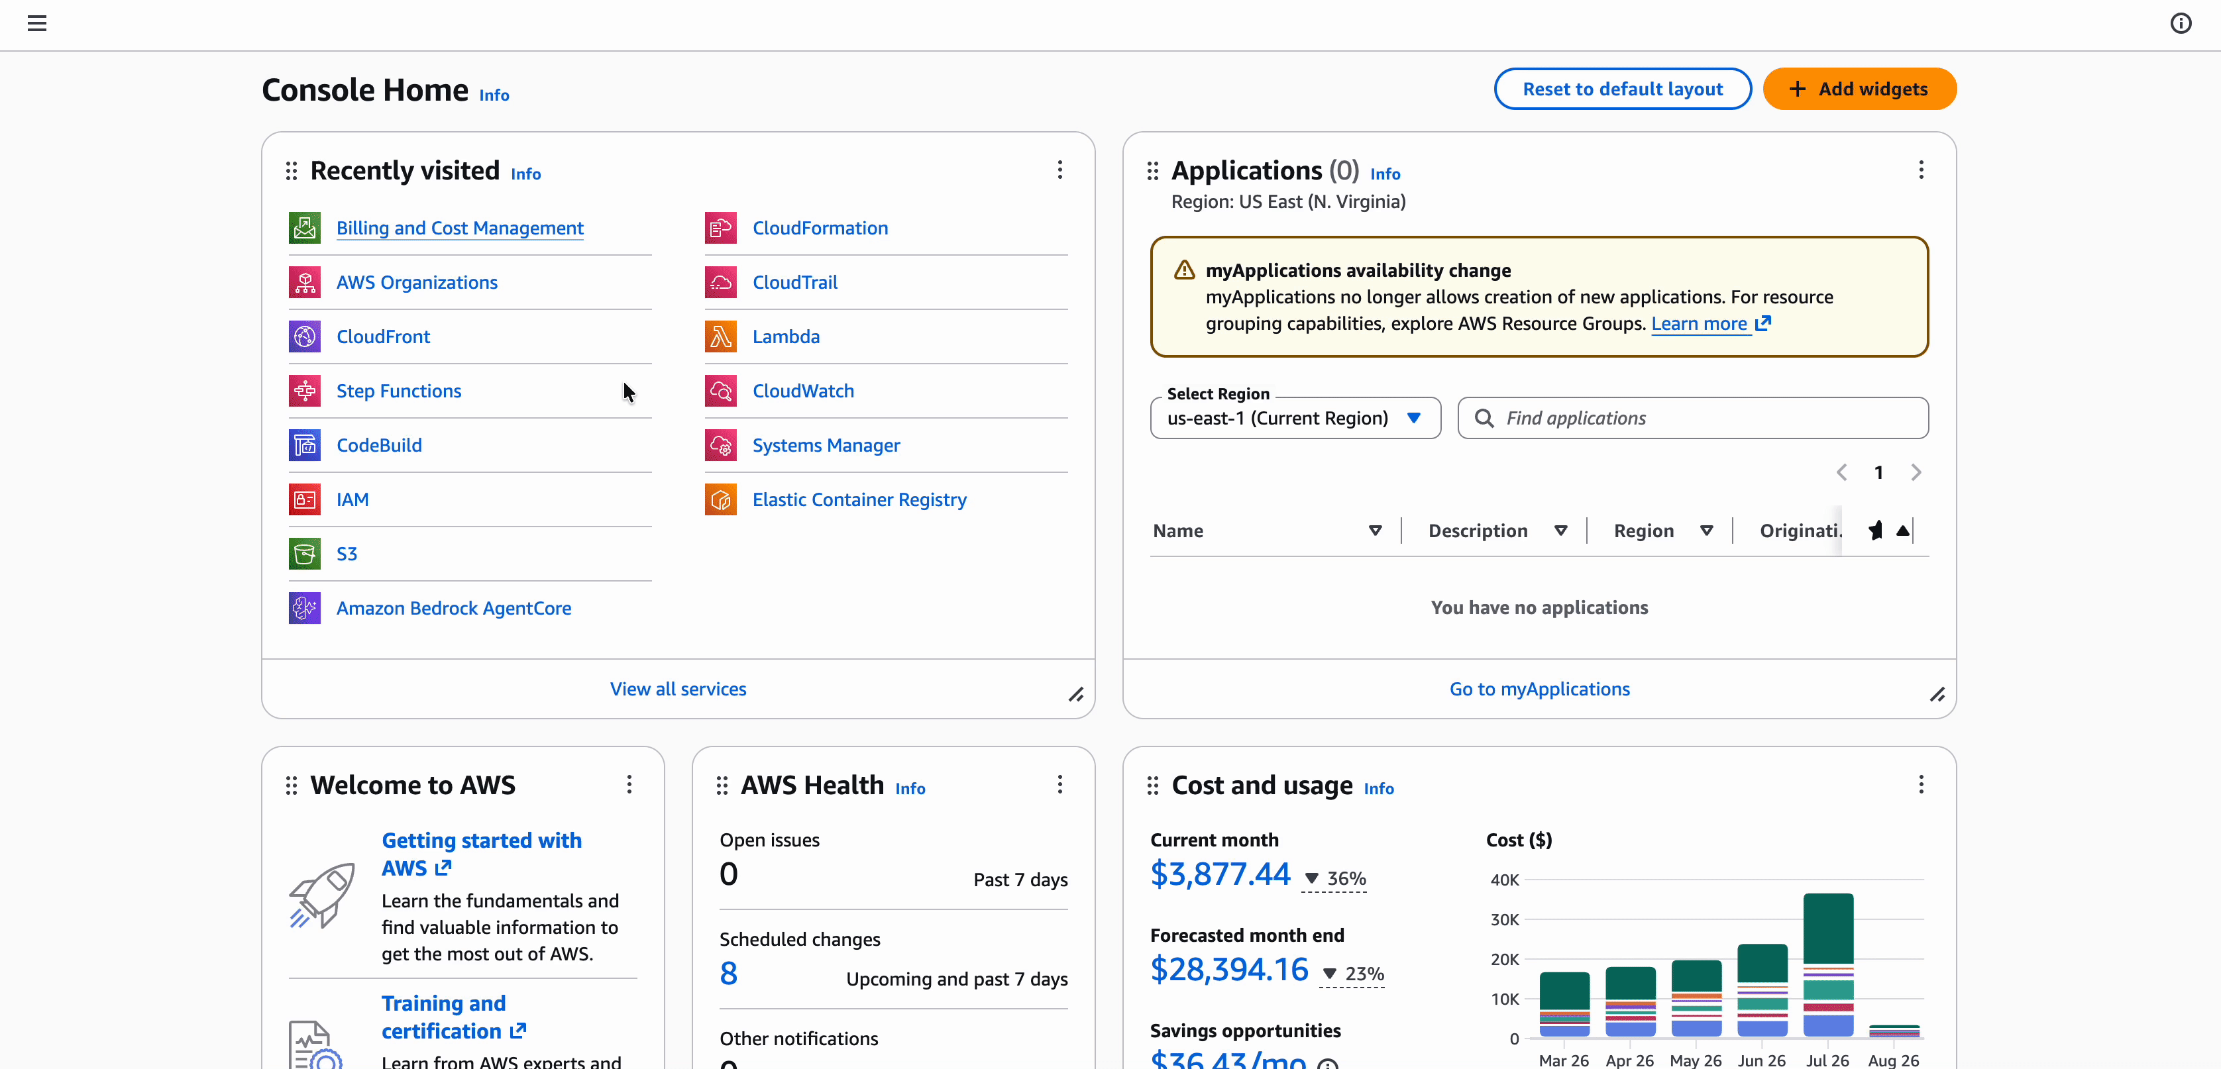The image size is (2221, 1069).
Task: Grab the Recently visited drag handle
Action: (x=292, y=171)
